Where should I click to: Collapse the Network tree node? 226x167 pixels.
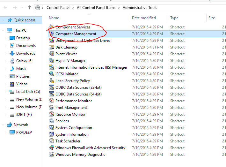tap(3, 125)
